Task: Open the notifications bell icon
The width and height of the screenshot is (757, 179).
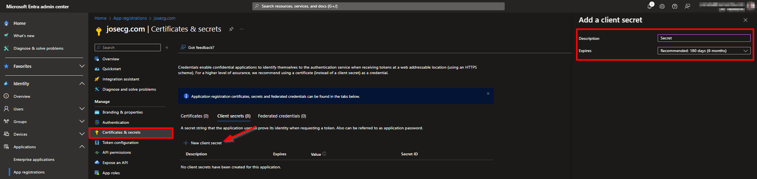Action: point(650,6)
